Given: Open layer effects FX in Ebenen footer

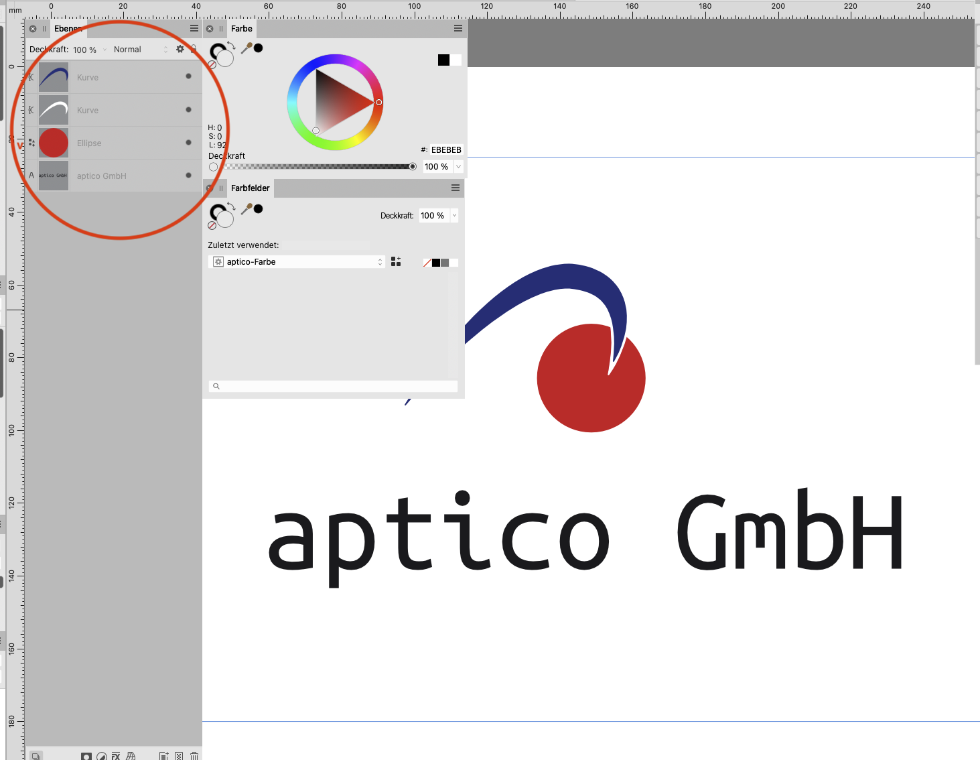Looking at the screenshot, I should point(116,756).
